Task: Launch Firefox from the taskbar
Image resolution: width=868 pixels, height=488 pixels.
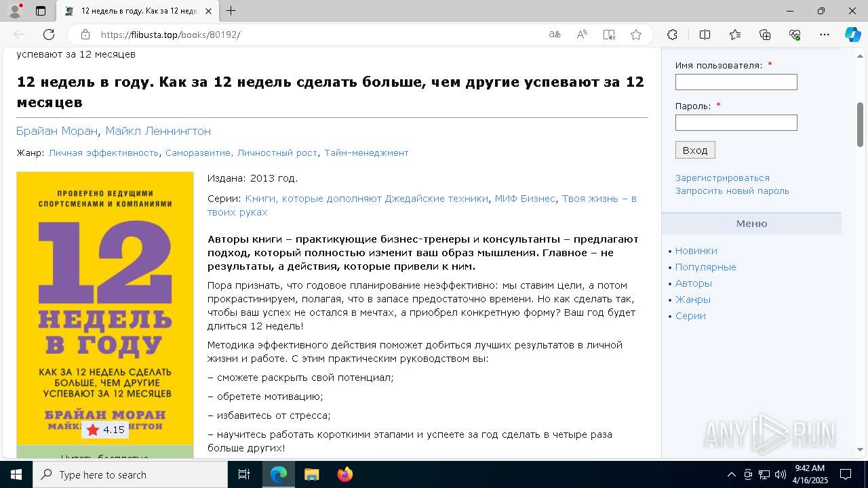Action: (x=344, y=474)
